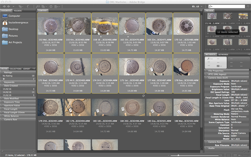This screenshot has height=157, width=251.
Task: Click the Open in Camera Raw aperture icon
Action: click(x=51, y=6)
